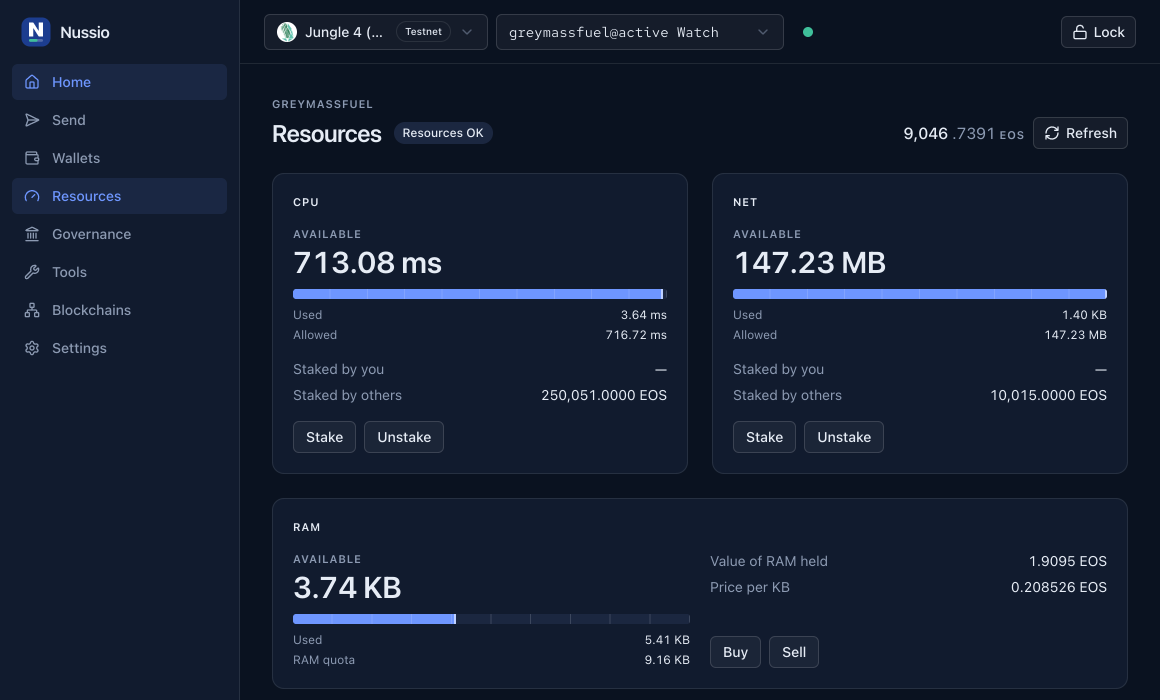Screen dimensions: 1160x700
Task: Click the 147.23 MB NET available heading
Action: (809, 262)
